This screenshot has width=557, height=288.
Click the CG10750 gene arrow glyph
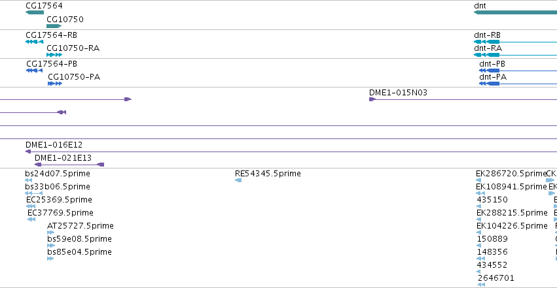[54, 26]
